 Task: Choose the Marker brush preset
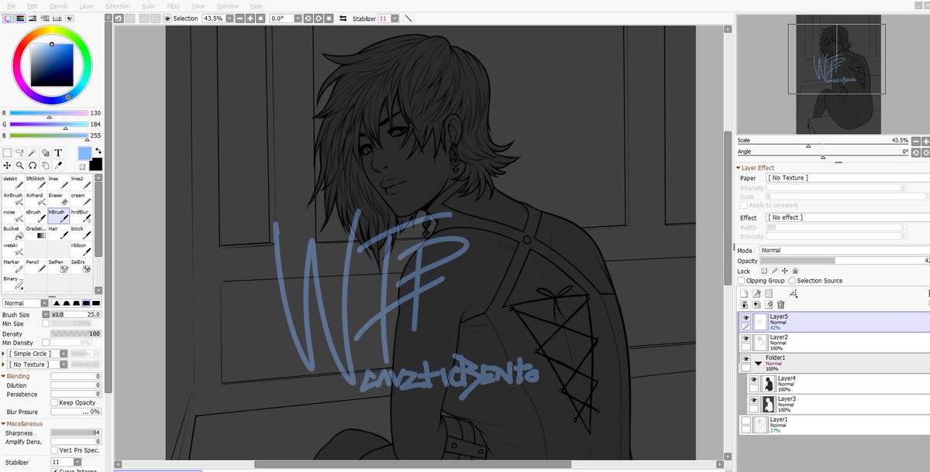13,265
